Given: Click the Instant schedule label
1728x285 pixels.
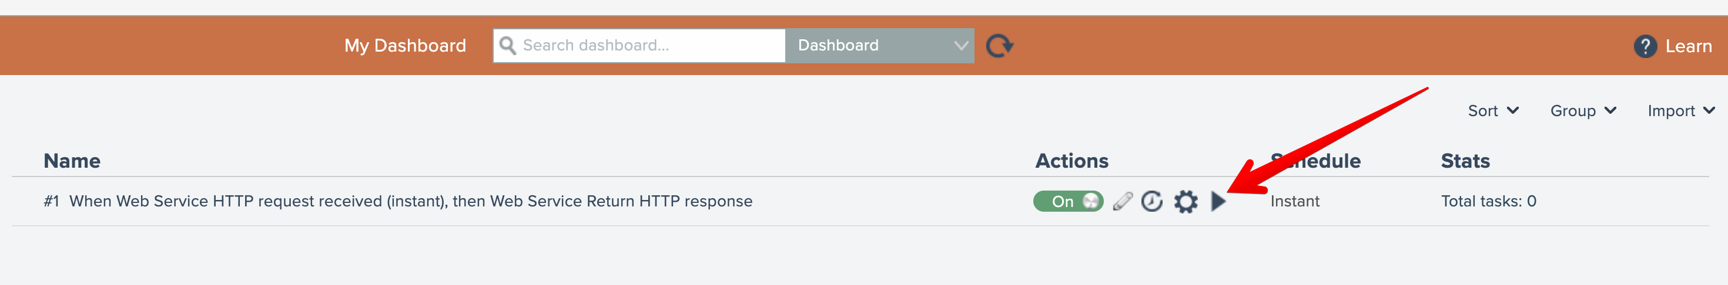Looking at the screenshot, I should click(1294, 201).
